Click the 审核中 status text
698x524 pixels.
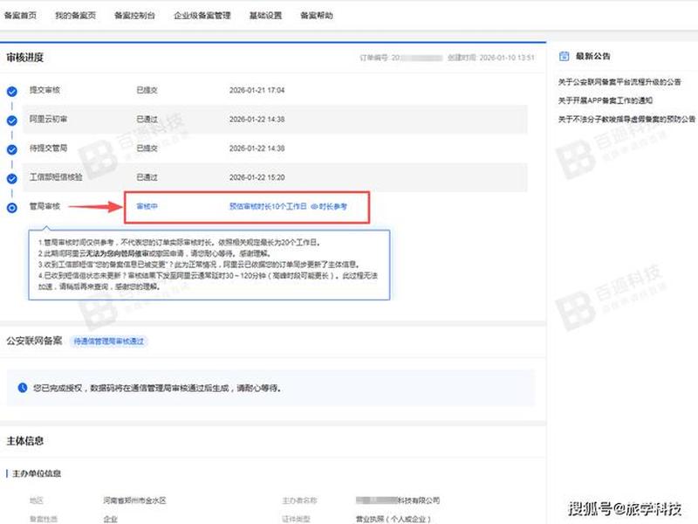coord(147,206)
